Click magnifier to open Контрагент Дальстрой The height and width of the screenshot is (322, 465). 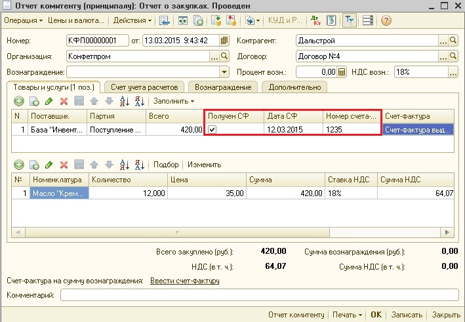pos(453,40)
